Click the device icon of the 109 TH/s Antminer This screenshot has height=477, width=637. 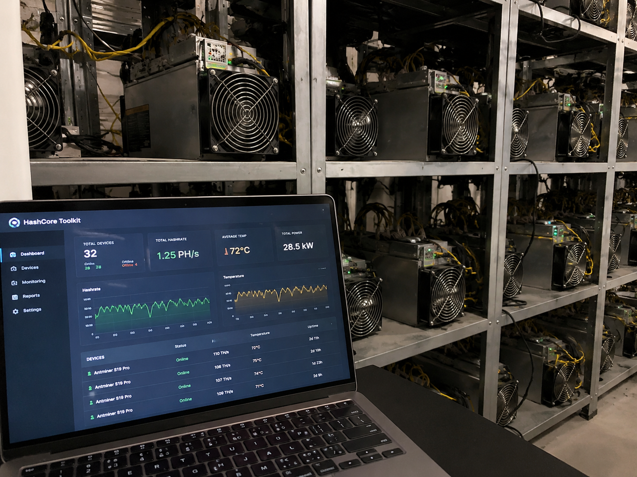pyautogui.click(x=92, y=417)
